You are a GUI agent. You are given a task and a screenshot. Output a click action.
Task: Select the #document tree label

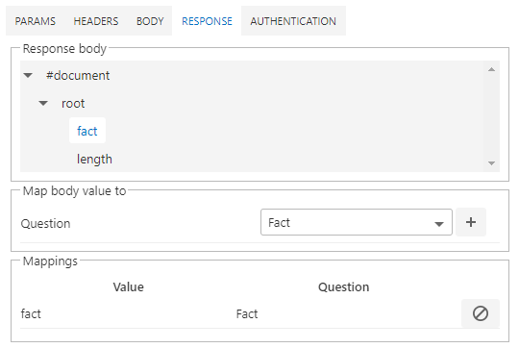(x=78, y=76)
